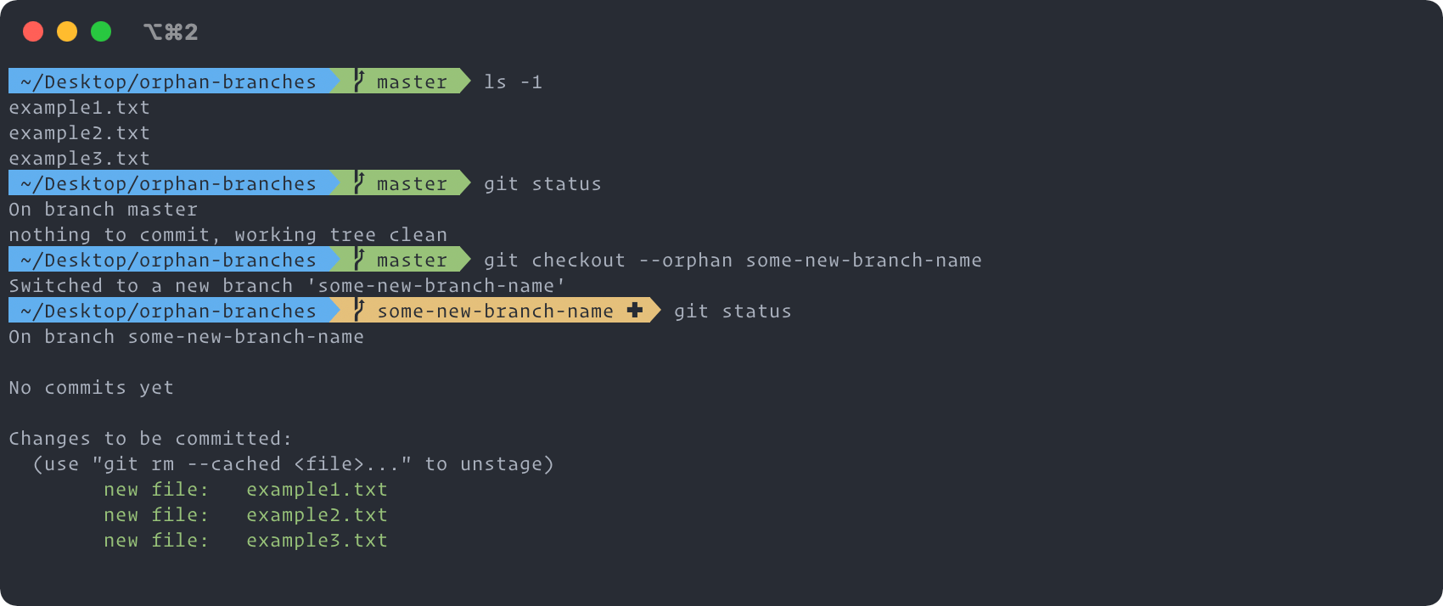1443x606 pixels.
Task: Click the green 'new file: example2.txt' line
Action: click(245, 515)
